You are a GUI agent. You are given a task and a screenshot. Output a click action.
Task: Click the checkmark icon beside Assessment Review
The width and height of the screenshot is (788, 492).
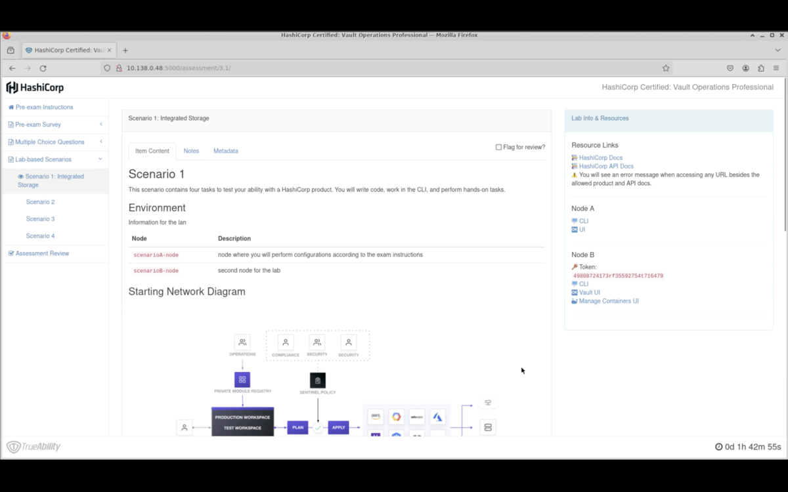[x=11, y=253]
